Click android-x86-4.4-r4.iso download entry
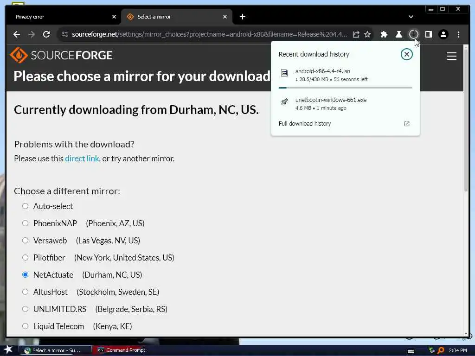The width and height of the screenshot is (475, 356). tap(345, 75)
